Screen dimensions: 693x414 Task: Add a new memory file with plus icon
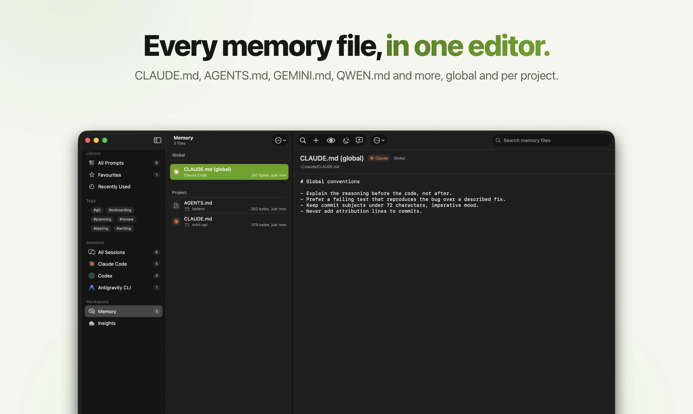click(x=316, y=140)
